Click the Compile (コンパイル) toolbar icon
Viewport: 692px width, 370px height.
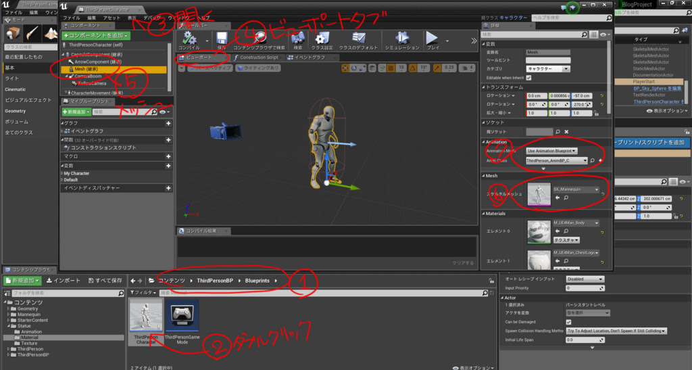point(189,38)
